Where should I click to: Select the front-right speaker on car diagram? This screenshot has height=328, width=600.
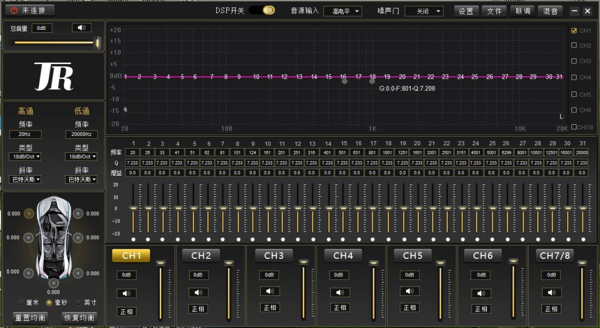coord(78,213)
